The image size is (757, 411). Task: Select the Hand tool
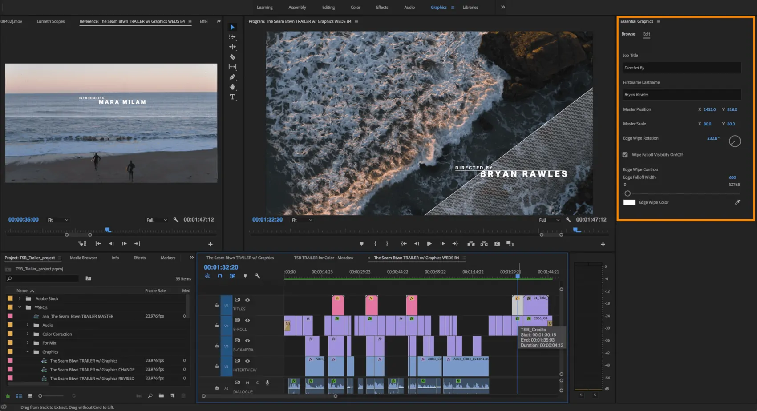click(x=232, y=87)
